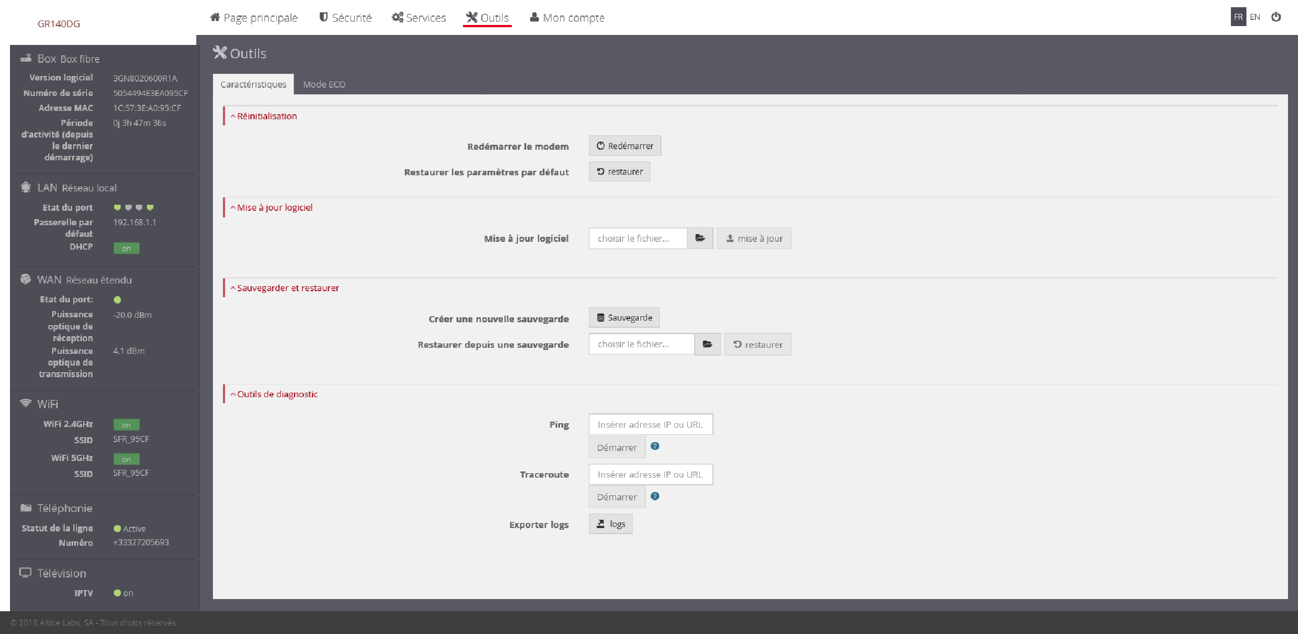The width and height of the screenshot is (1298, 634).
Task: Export logs with the logs button
Action: coord(610,523)
